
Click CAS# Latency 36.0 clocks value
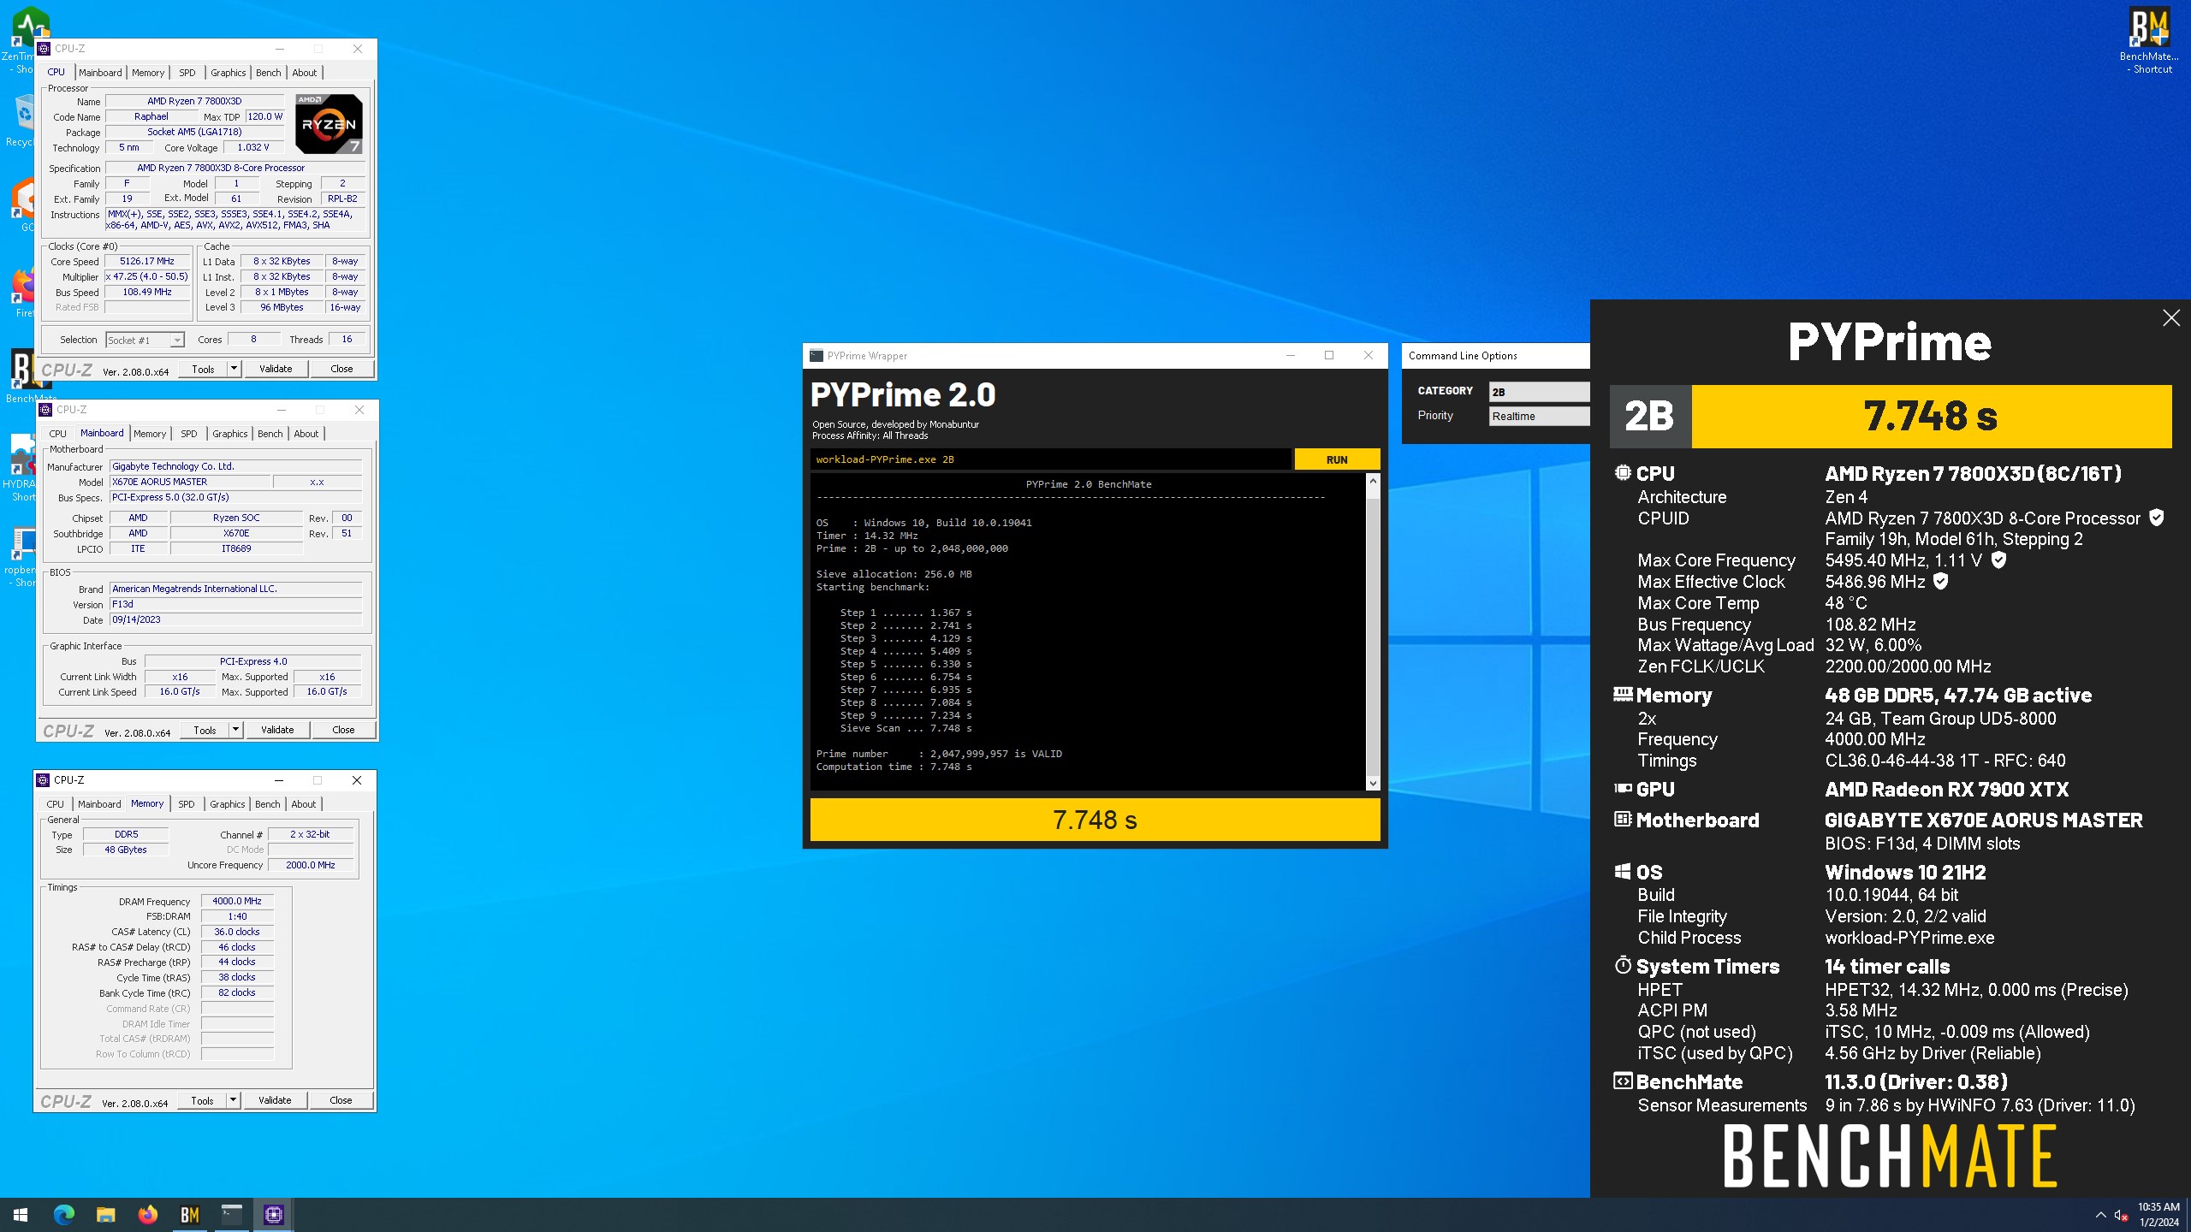[237, 932]
